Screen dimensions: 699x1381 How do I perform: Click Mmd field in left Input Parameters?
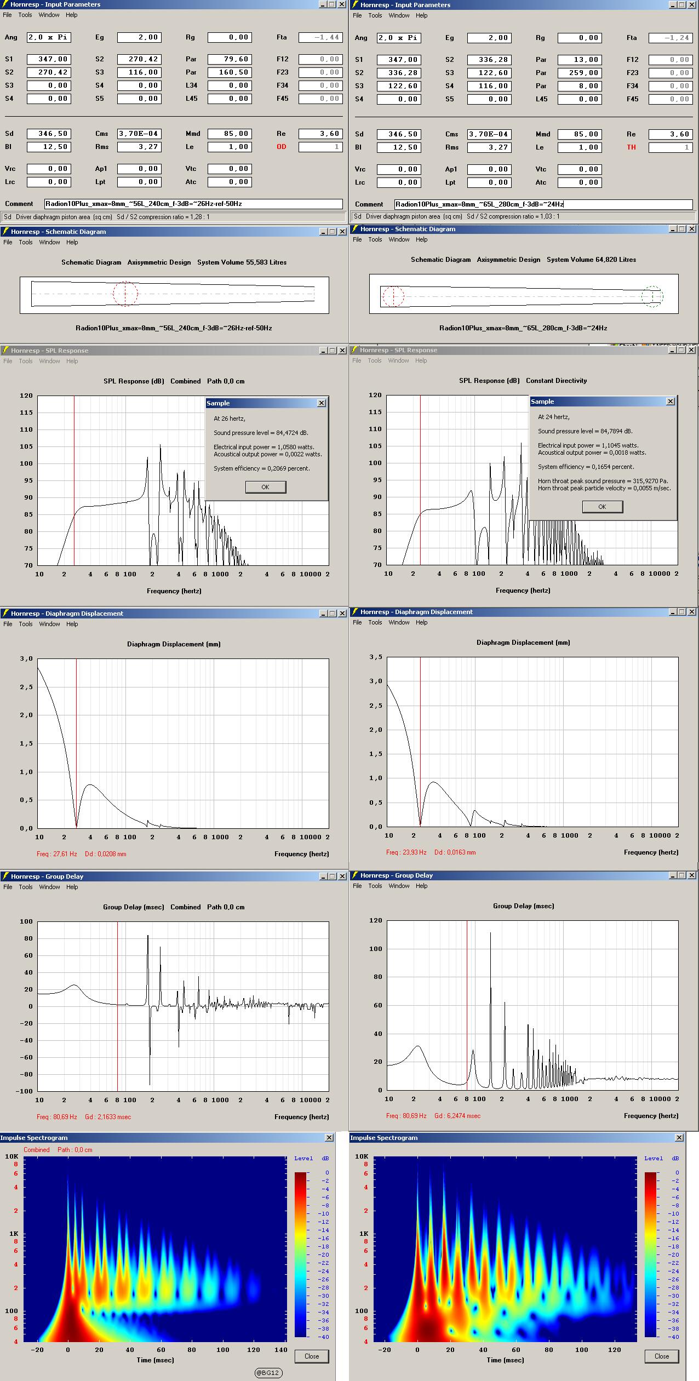(x=229, y=134)
